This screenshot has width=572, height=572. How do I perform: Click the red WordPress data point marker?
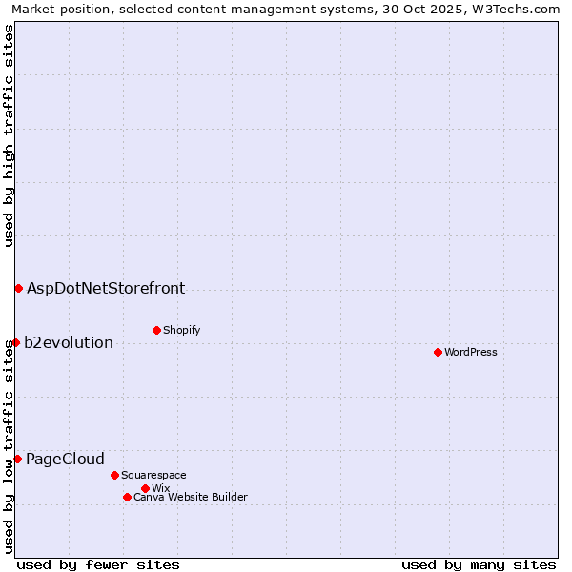(438, 352)
